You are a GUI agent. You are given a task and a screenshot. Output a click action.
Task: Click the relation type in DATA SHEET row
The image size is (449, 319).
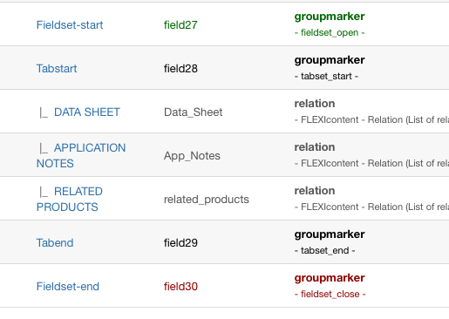click(315, 104)
